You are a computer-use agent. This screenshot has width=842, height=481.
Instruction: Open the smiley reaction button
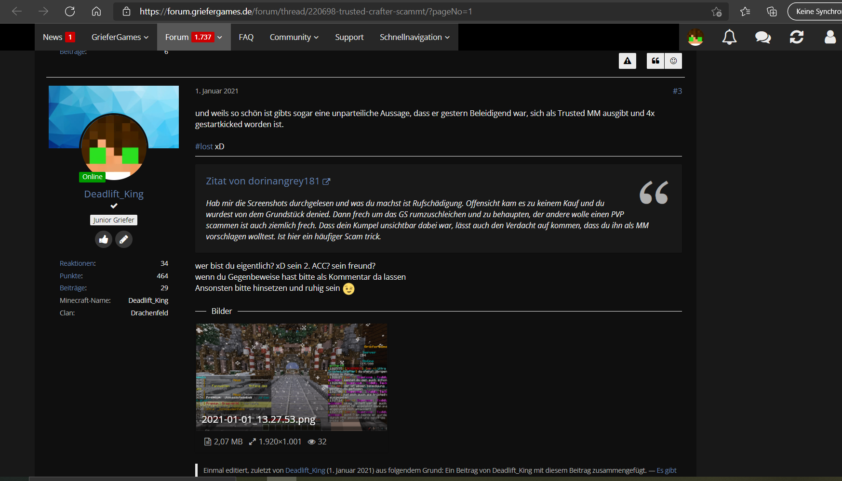673,61
